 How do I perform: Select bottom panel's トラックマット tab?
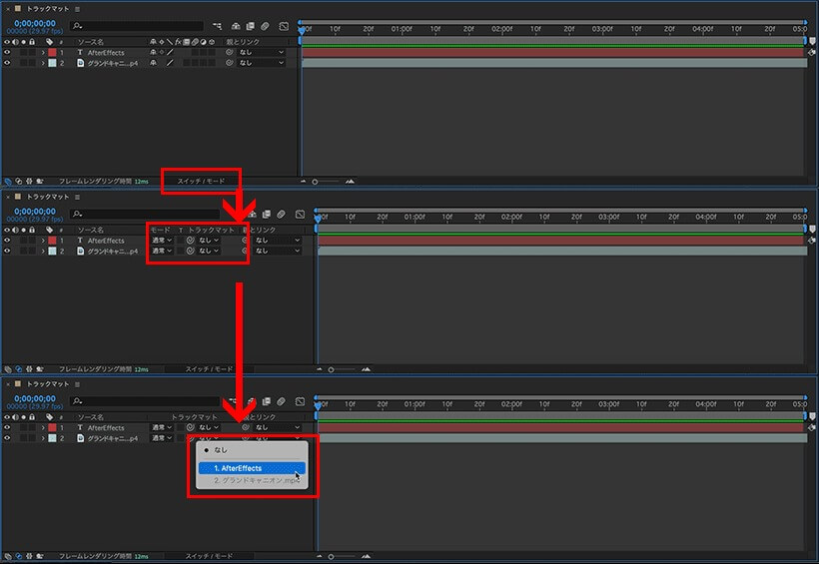coord(48,384)
